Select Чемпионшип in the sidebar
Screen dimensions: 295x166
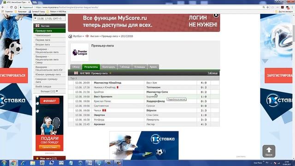coord(49,35)
